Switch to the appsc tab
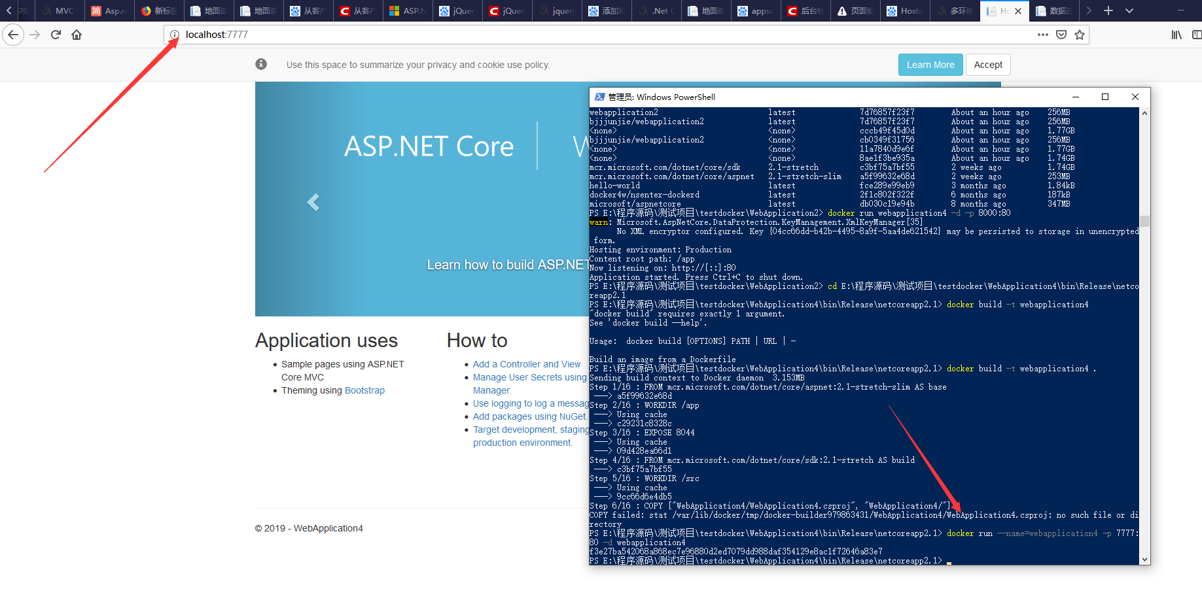Viewport: 1202px width, 606px height. (x=756, y=11)
